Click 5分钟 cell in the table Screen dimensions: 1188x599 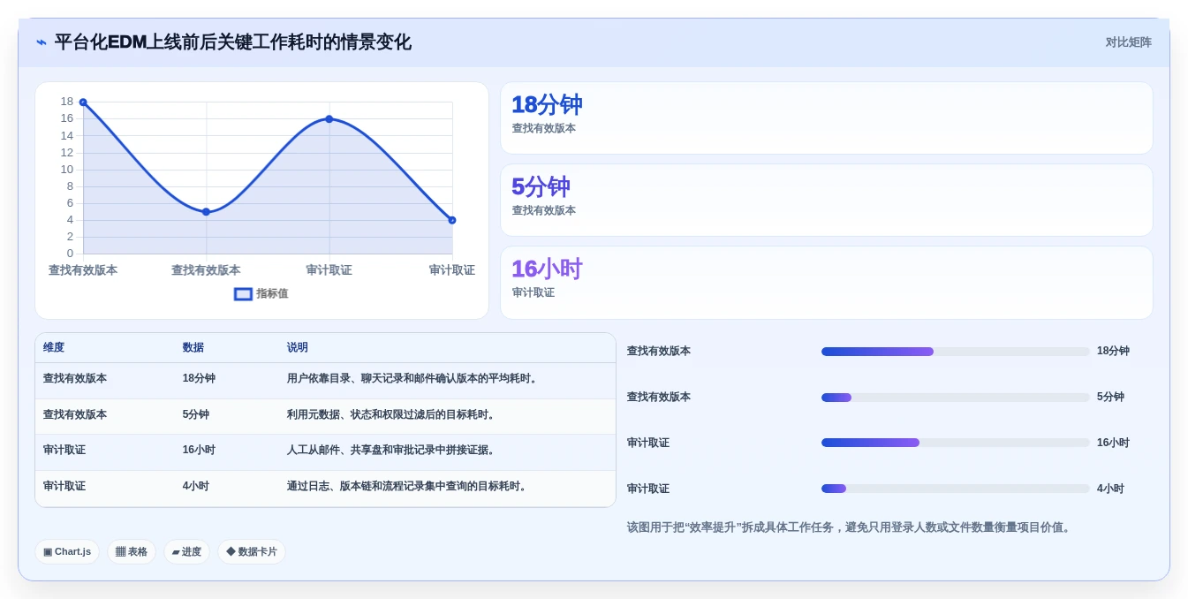pos(196,415)
